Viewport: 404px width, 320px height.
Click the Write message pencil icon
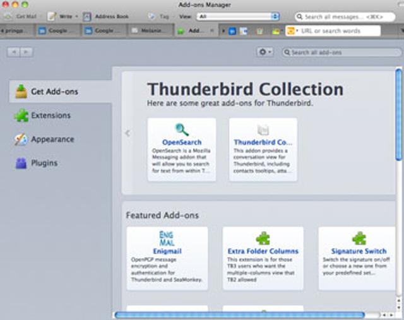[52, 16]
